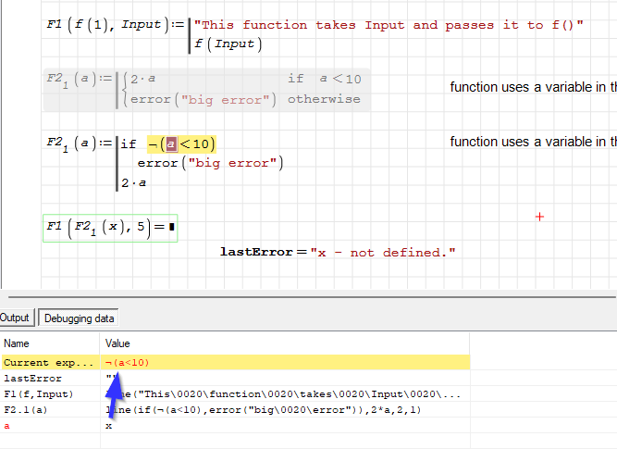This screenshot has height=449, width=617.
Task: Select the red variable a row
Action: 8,426
